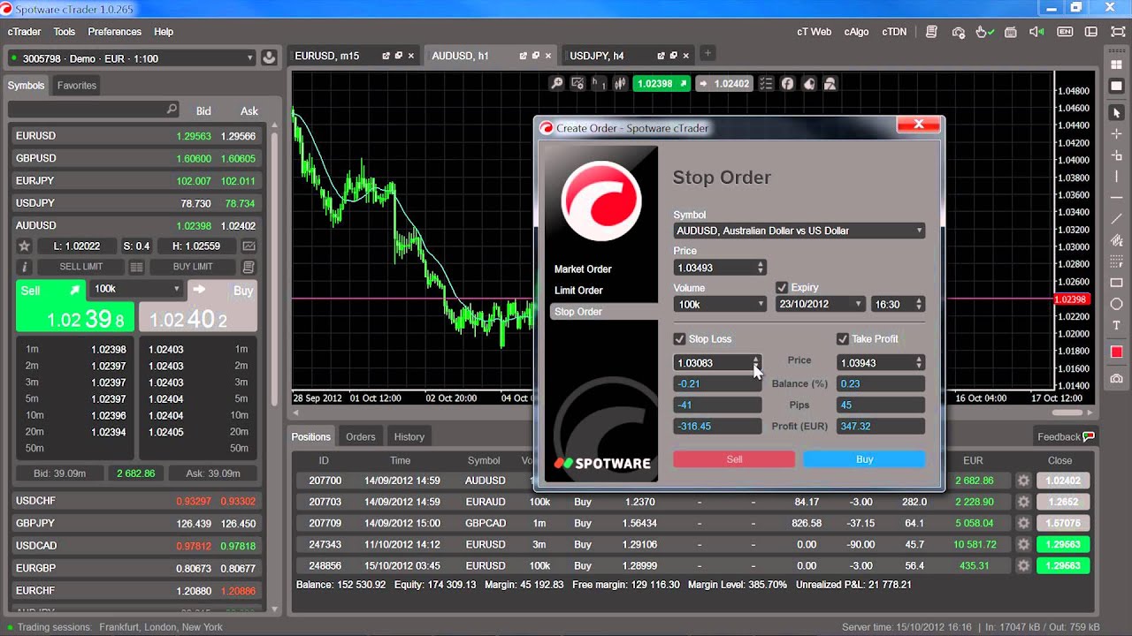Select the text annotation tool
The image size is (1132, 636).
coord(1116,325)
